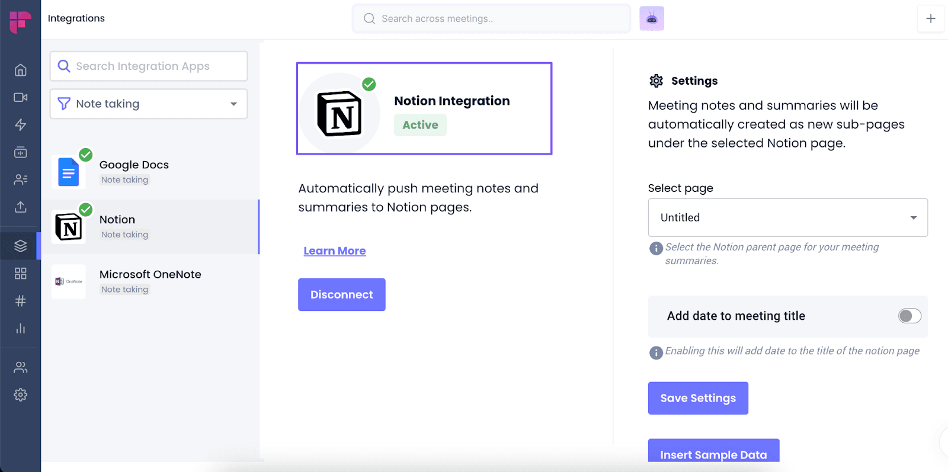The width and height of the screenshot is (948, 472).
Task: Open the Home sidebar icon
Action: click(21, 70)
